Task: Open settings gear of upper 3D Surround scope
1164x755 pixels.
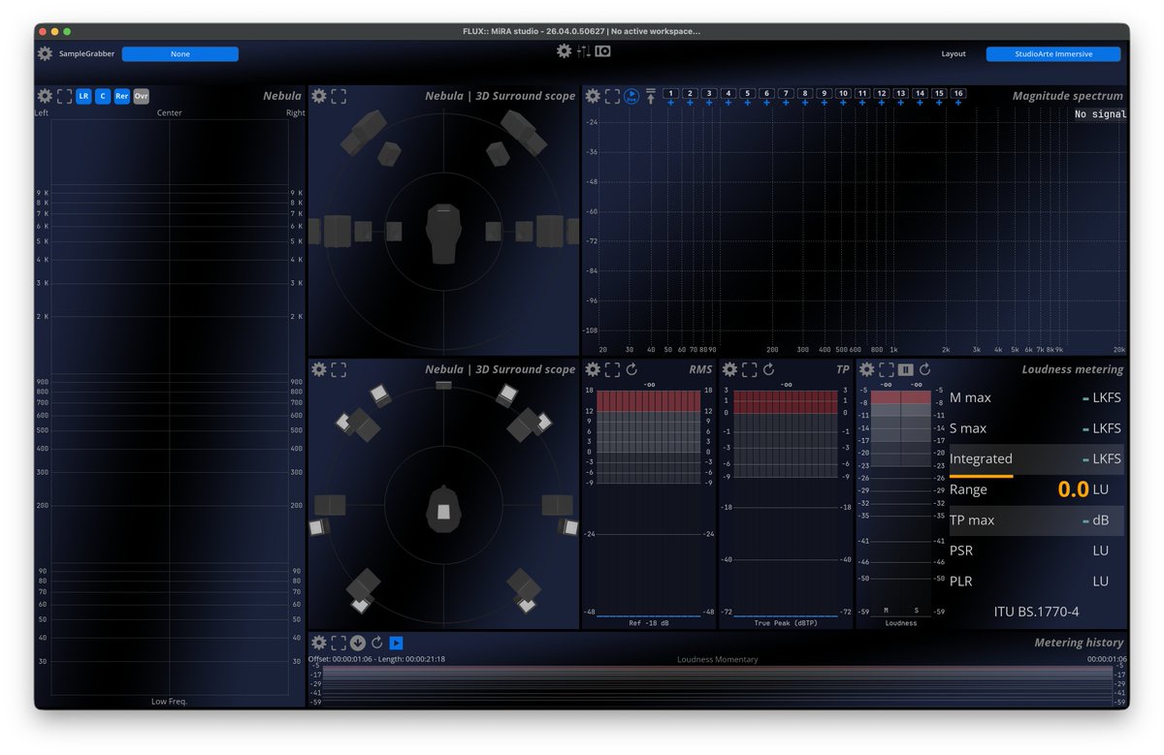Action: 319,96
